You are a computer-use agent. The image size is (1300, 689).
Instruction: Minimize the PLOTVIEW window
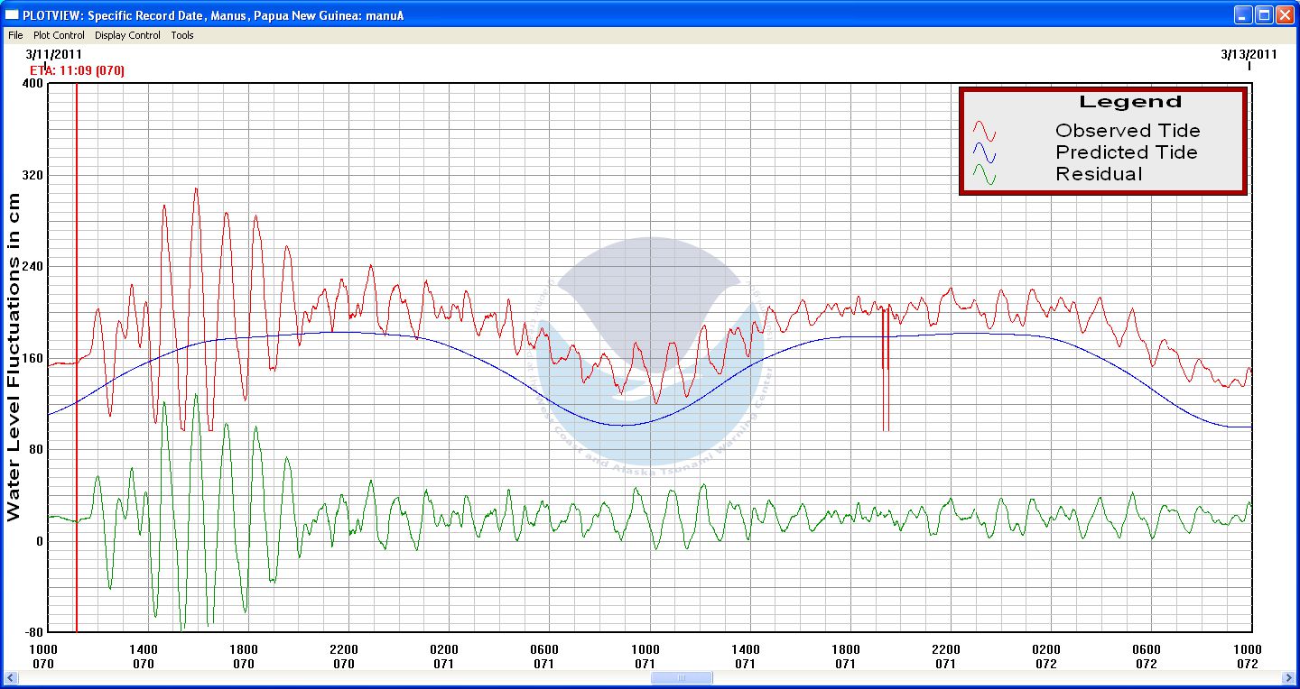[1244, 14]
